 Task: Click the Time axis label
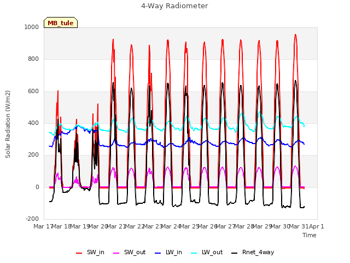point(310,235)
